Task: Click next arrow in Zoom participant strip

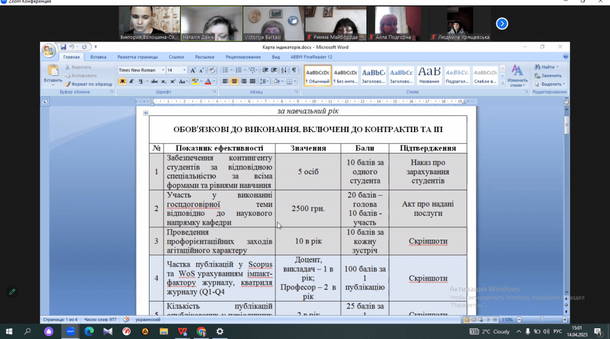Action: 502,23
